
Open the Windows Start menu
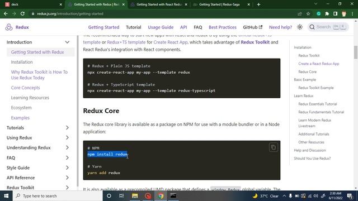coord(6,196)
